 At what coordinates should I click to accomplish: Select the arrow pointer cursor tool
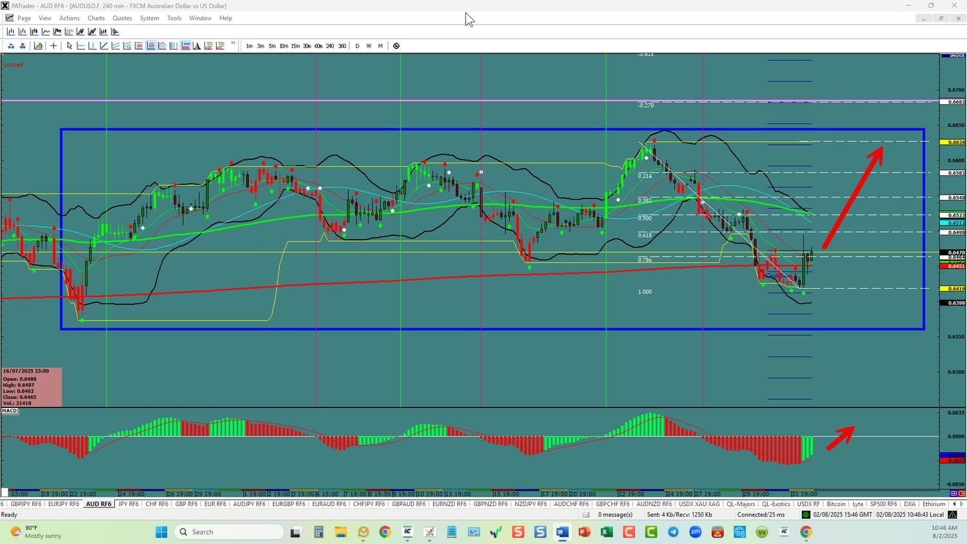tap(70, 46)
